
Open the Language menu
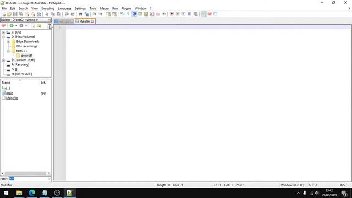coord(65,9)
